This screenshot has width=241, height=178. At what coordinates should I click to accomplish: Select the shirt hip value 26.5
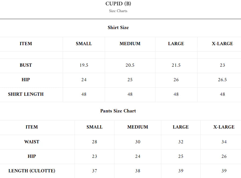coord(222,80)
